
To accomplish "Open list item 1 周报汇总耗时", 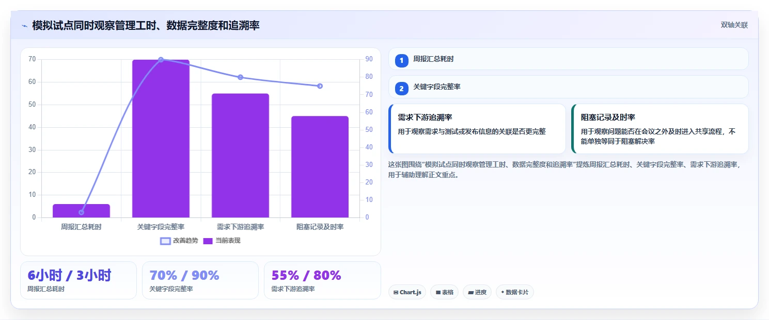I will [x=568, y=59].
